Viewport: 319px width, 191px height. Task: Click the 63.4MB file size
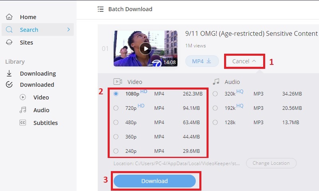click(x=191, y=123)
